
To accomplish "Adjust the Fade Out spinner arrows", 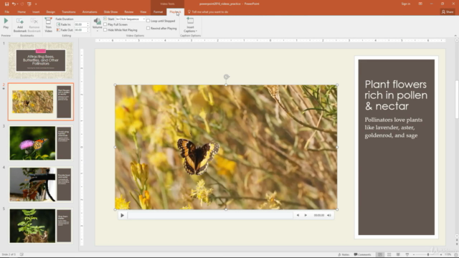I will tap(87, 30).
